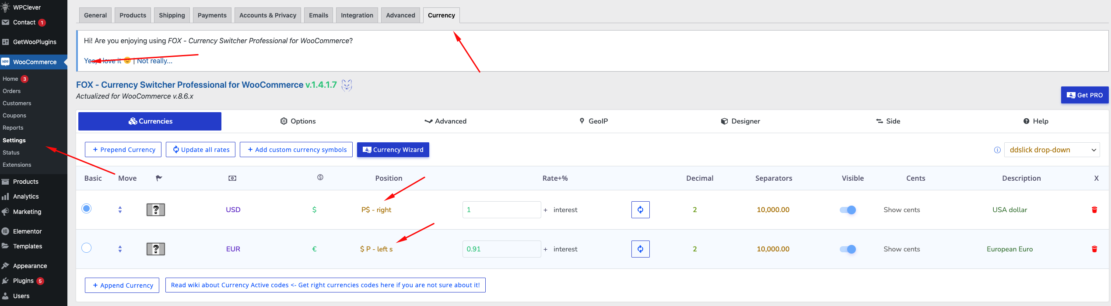The height and width of the screenshot is (306, 1111).
Task: Open the Designer section tab
Action: (740, 121)
